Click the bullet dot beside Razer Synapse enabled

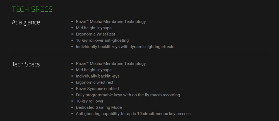tap(72, 89)
